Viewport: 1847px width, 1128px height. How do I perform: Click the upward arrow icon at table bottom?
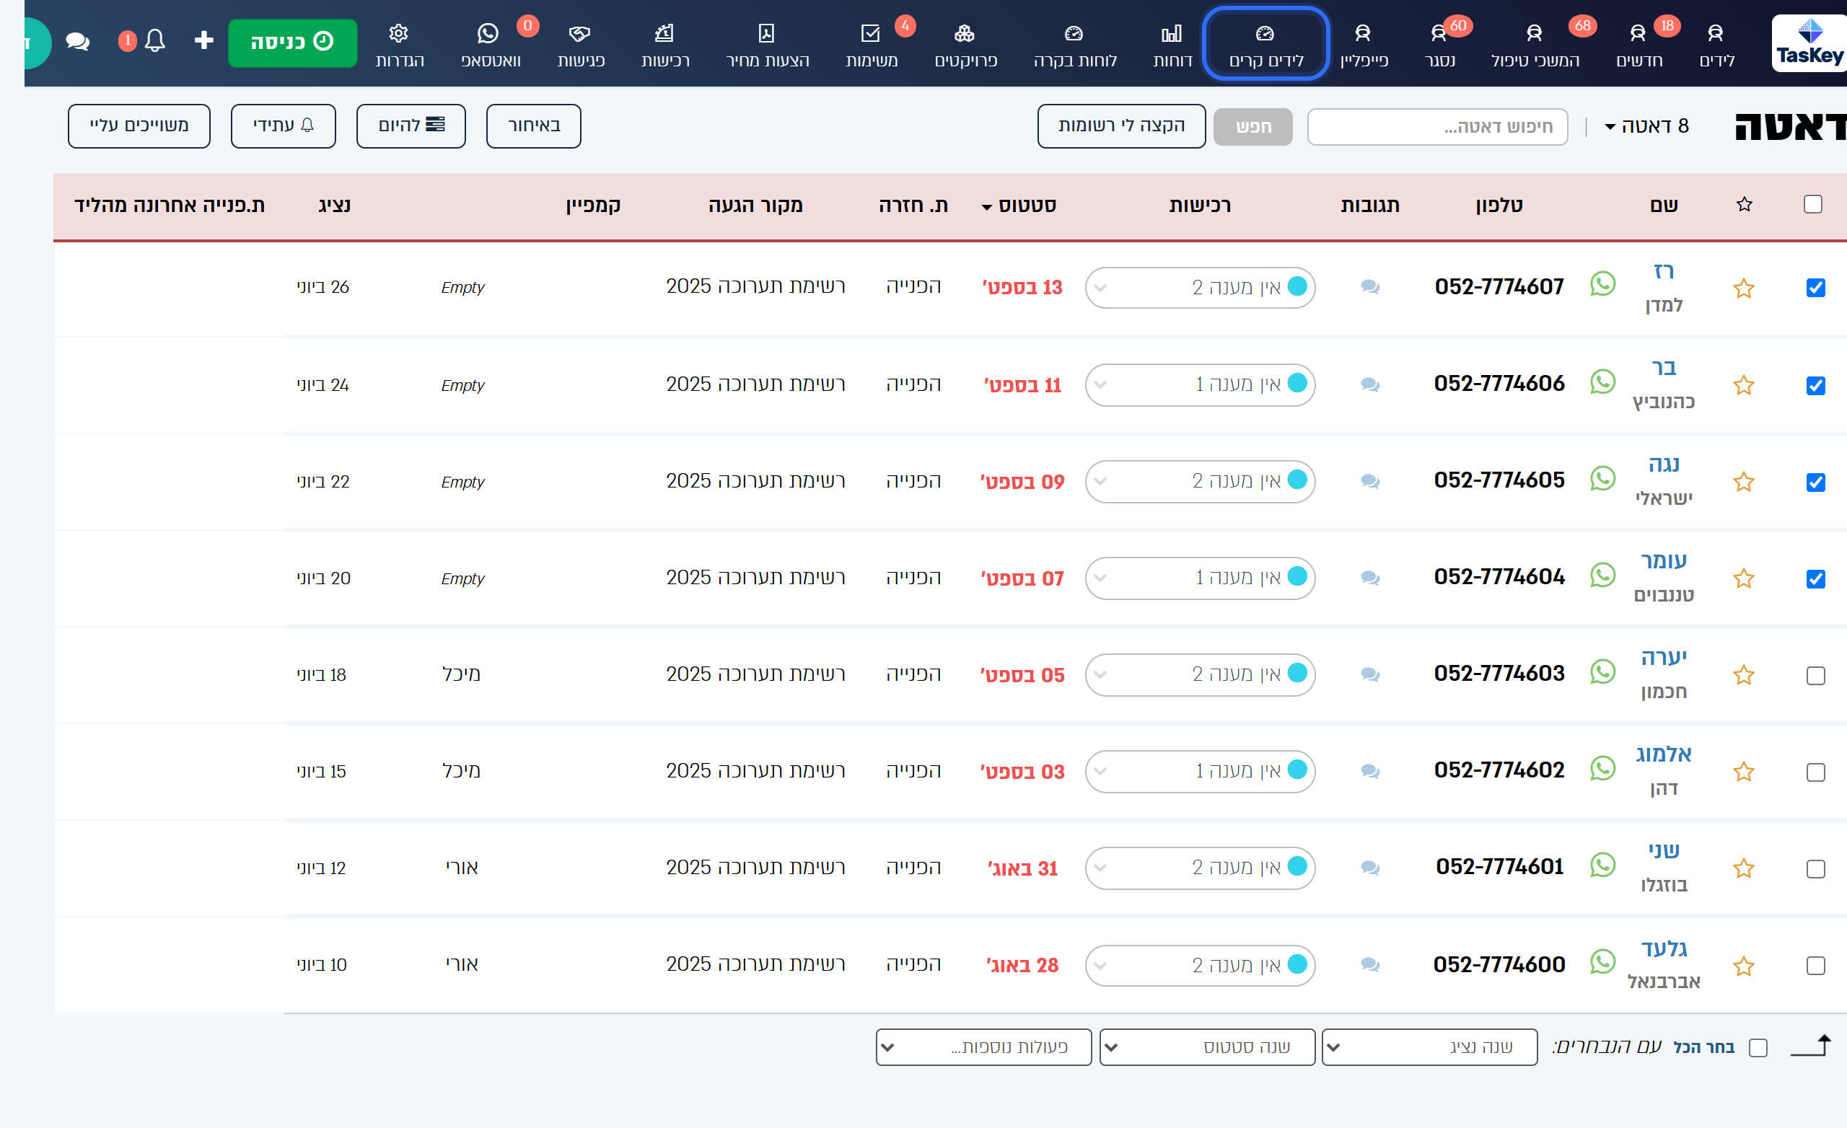[1811, 1045]
